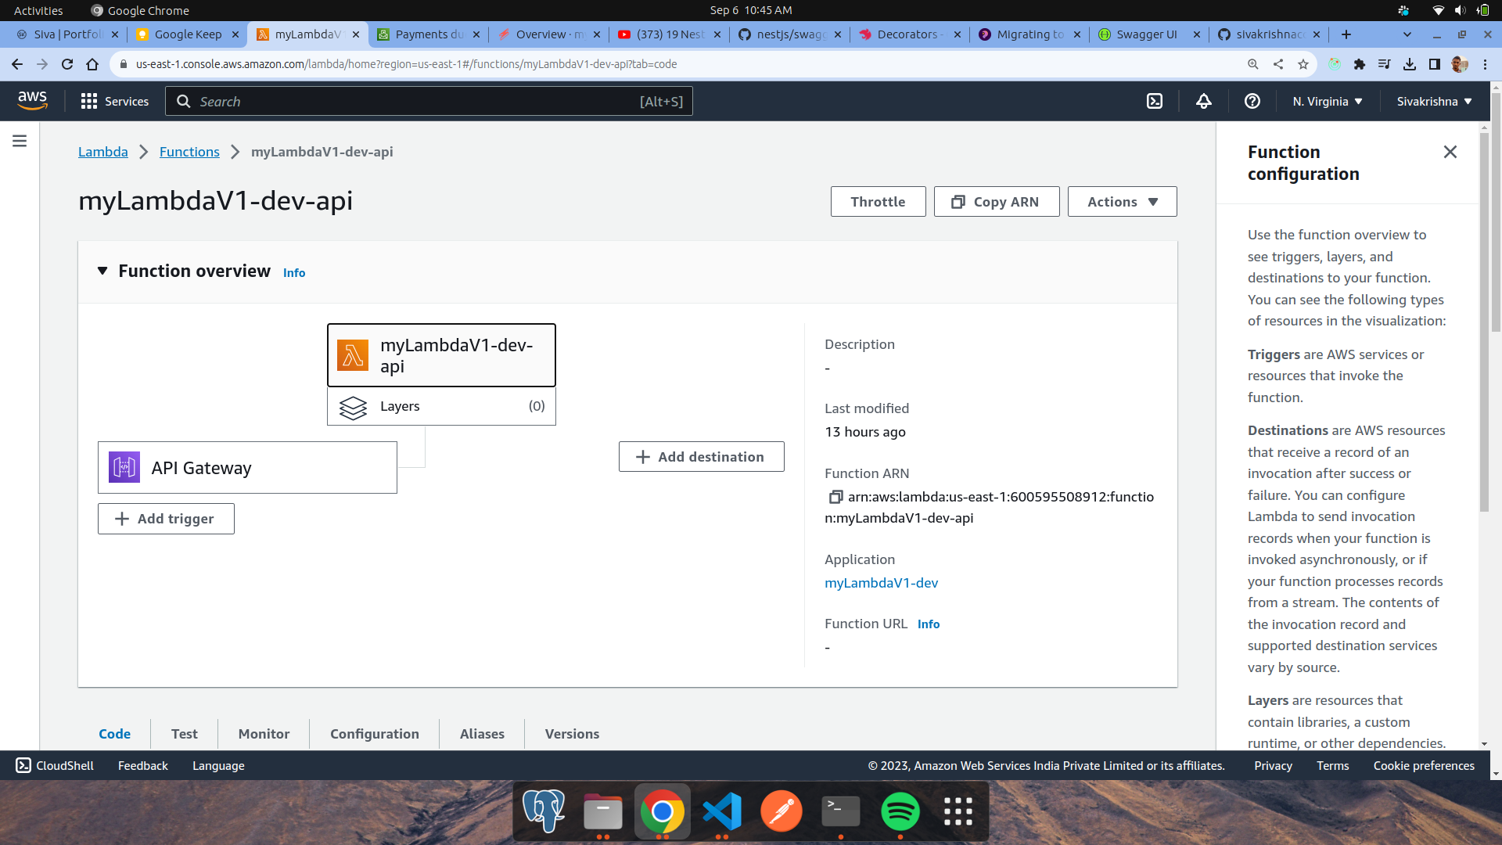Select the Lambda function icon in overview diagram
Screen dimensions: 1502x845
pos(353,354)
